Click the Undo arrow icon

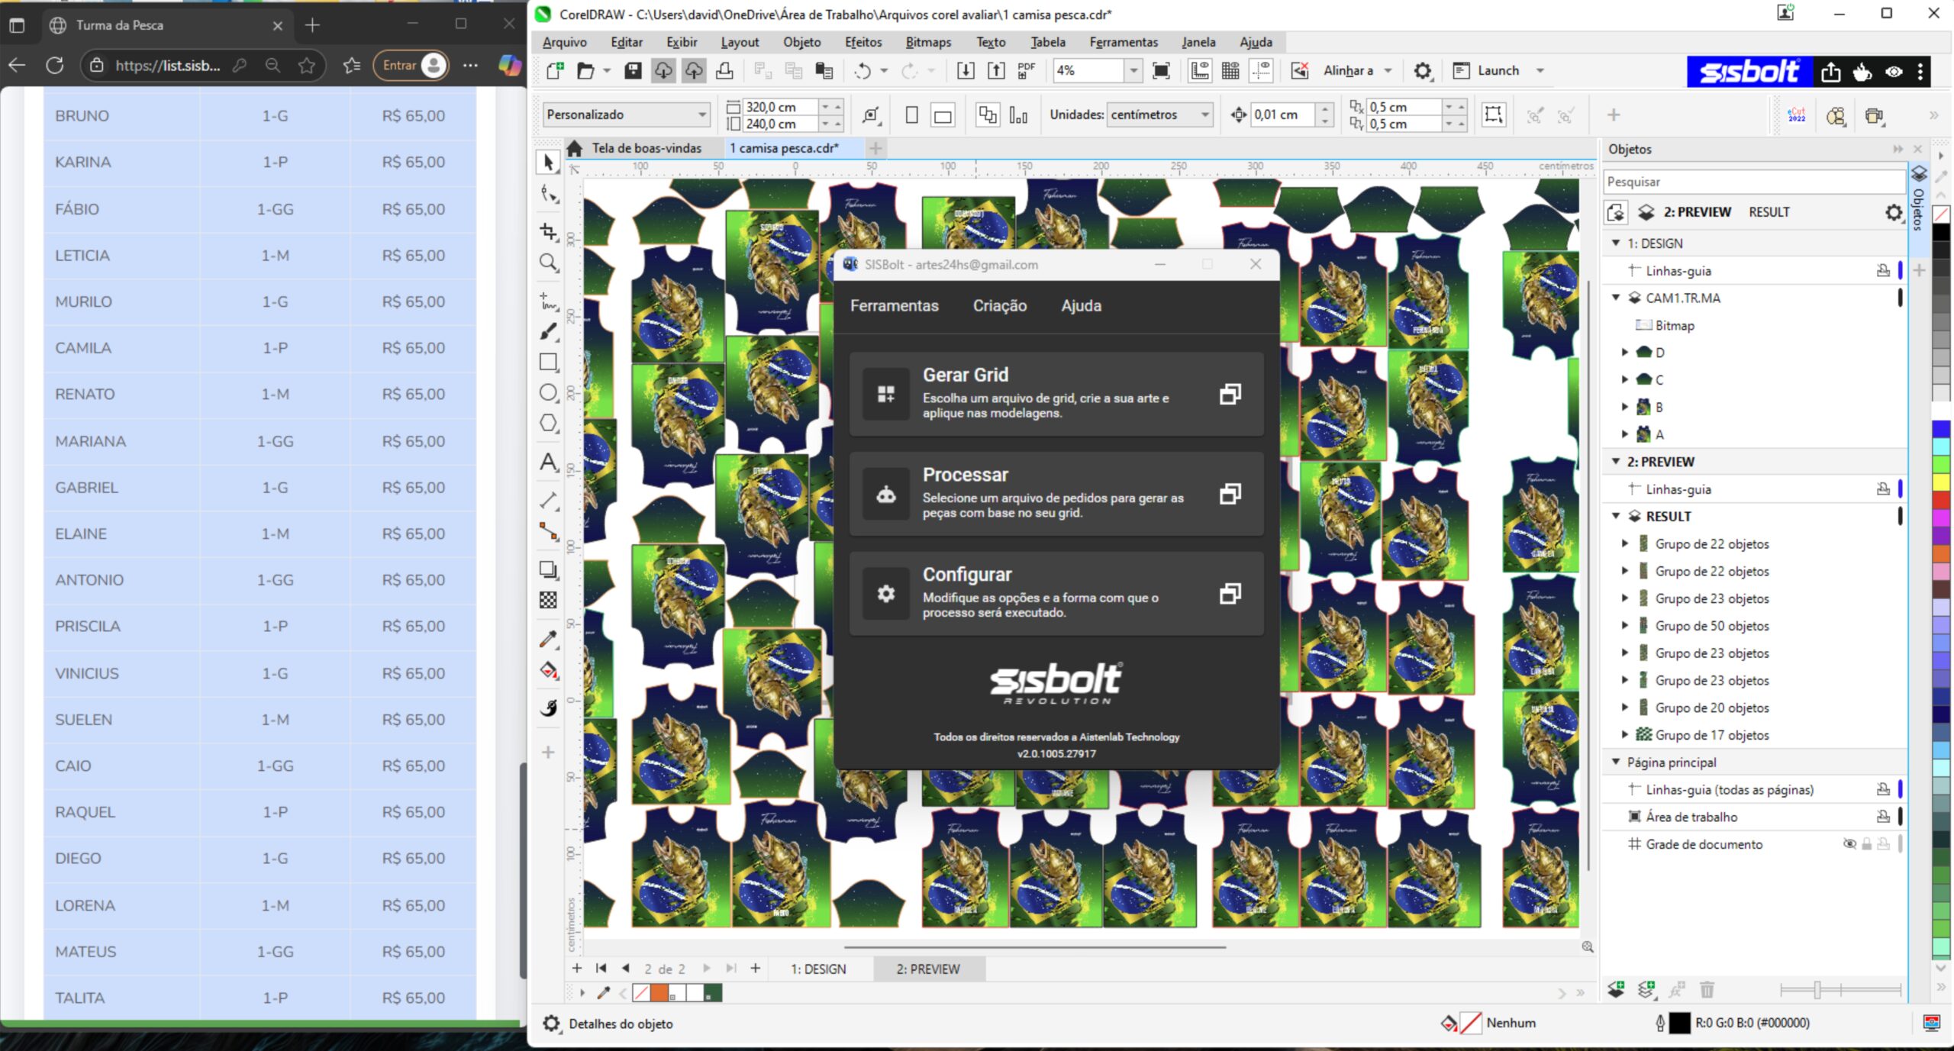[x=863, y=70]
